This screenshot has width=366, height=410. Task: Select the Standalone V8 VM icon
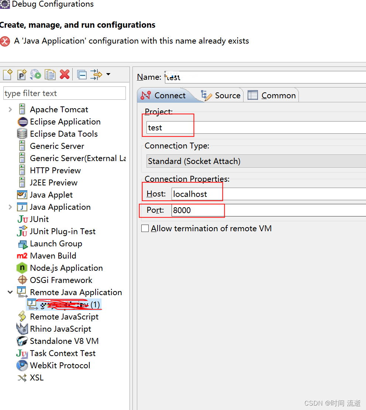22,341
